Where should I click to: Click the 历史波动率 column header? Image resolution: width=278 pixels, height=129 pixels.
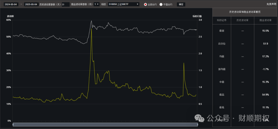[x=242, y=20]
